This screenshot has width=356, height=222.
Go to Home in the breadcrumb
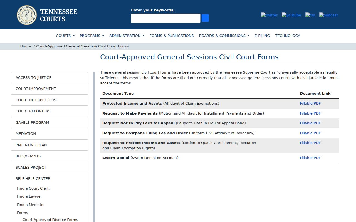pyautogui.click(x=25, y=46)
